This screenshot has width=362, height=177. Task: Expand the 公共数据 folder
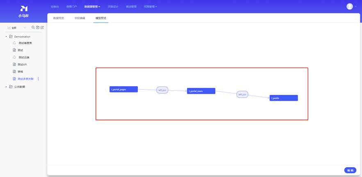click(6, 87)
